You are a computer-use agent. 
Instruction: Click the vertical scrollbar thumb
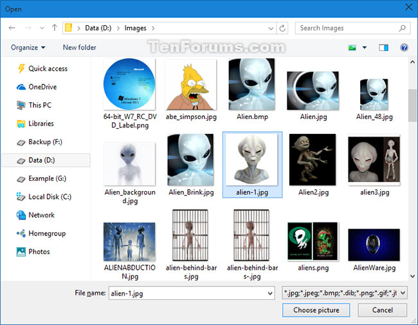(x=412, y=106)
